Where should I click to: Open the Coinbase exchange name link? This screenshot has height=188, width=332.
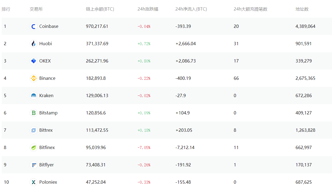pyautogui.click(x=49, y=27)
